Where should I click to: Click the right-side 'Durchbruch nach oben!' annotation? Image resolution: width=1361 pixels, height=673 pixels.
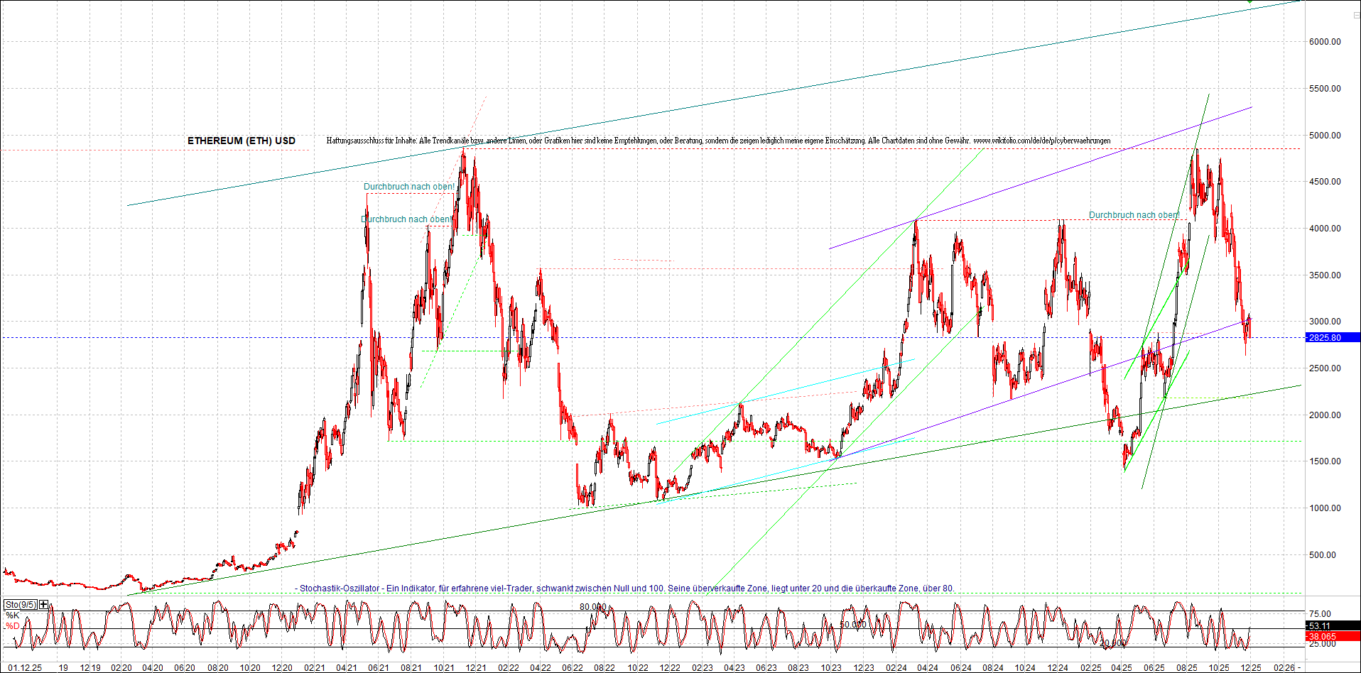click(x=1134, y=214)
